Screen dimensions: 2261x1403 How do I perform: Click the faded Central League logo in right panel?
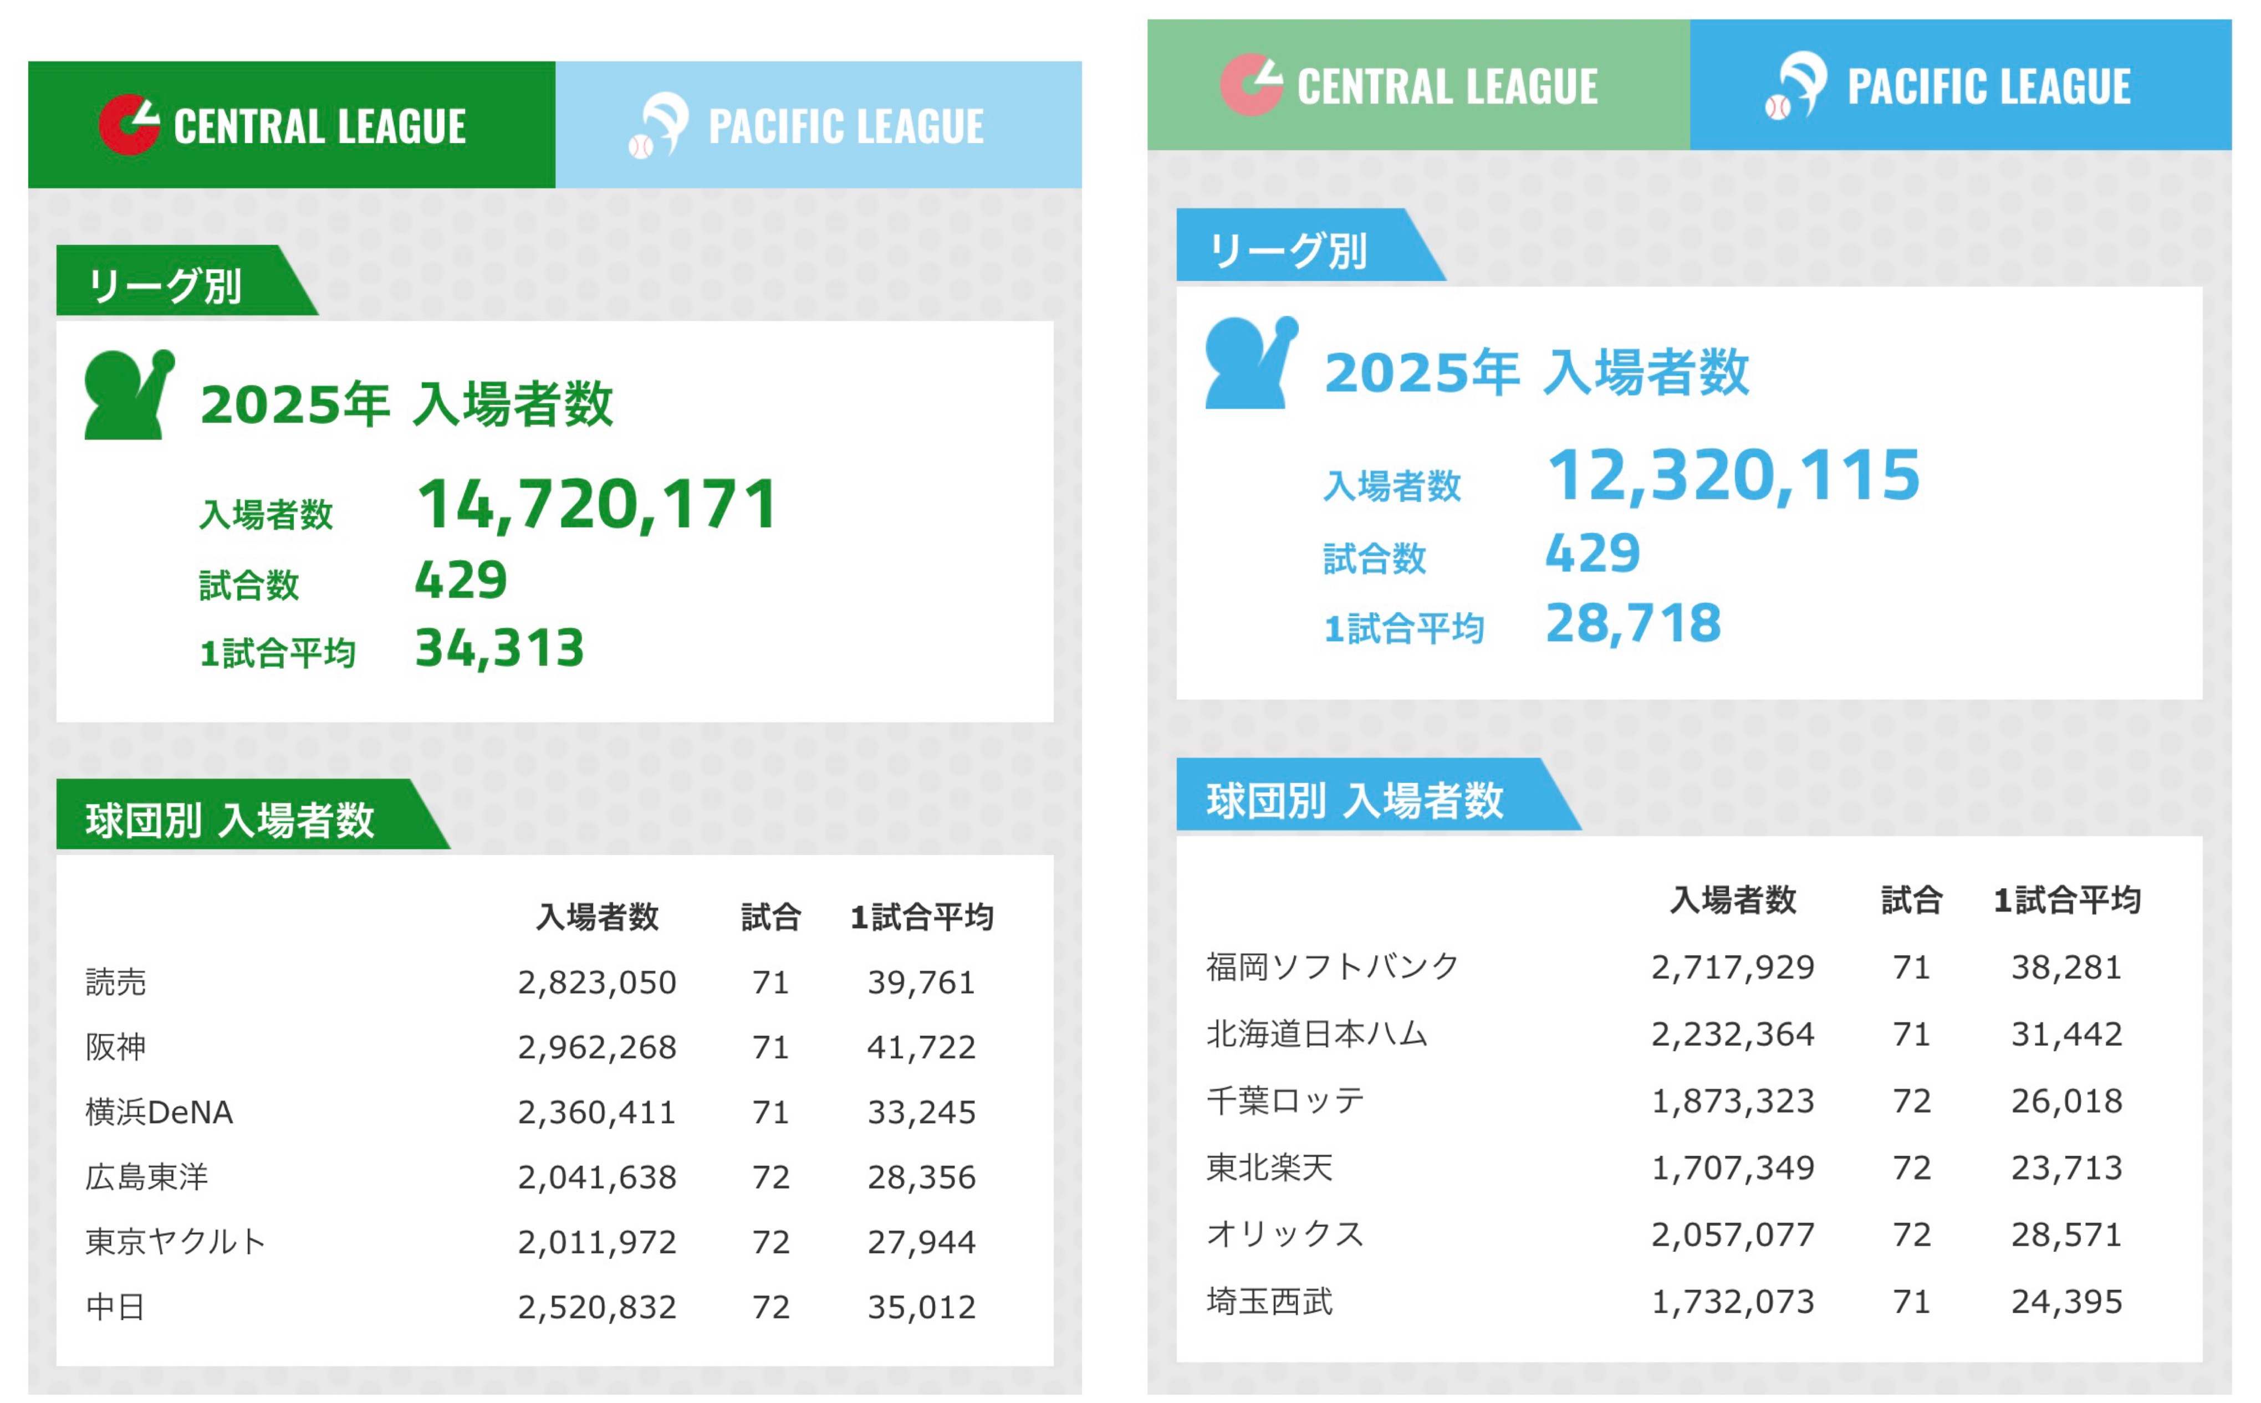(1251, 84)
